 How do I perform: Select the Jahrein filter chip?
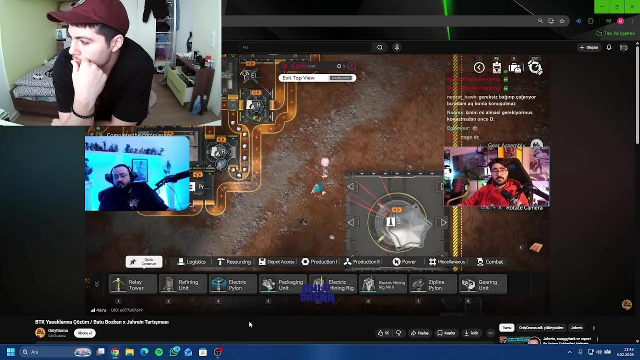(x=577, y=328)
